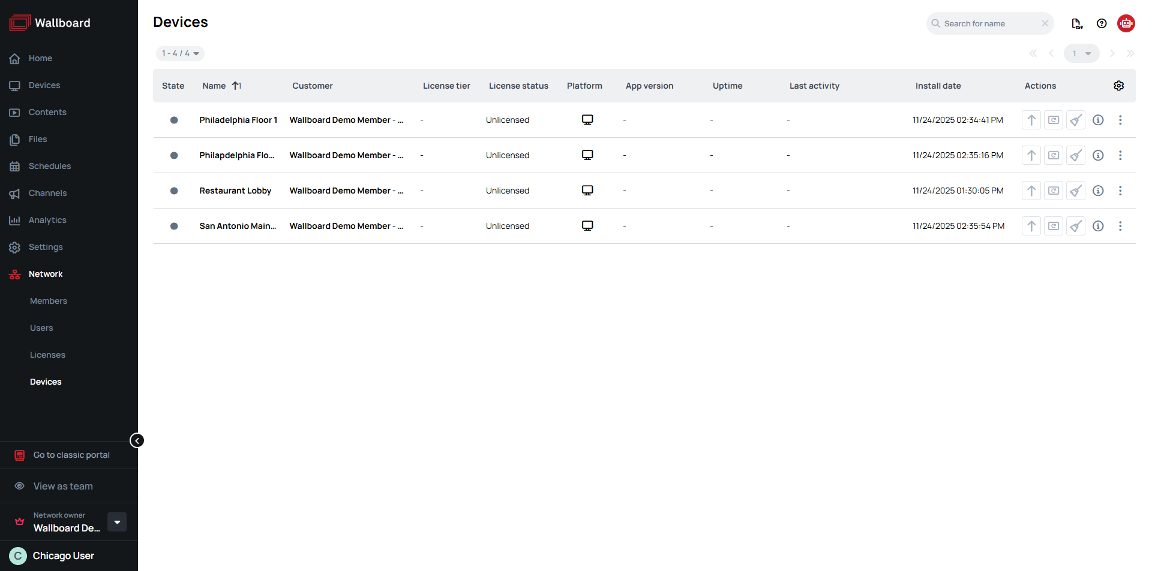The width and height of the screenshot is (1152, 571).
Task: Open the help question mark icon
Action: [x=1102, y=23]
